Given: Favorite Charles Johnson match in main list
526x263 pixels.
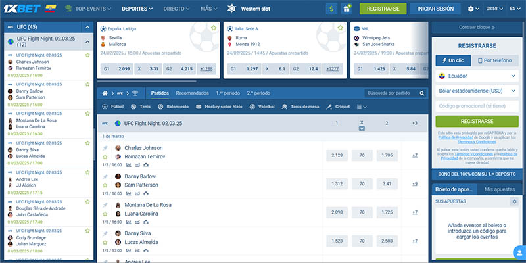Looking at the screenshot, I should coord(105,156).
